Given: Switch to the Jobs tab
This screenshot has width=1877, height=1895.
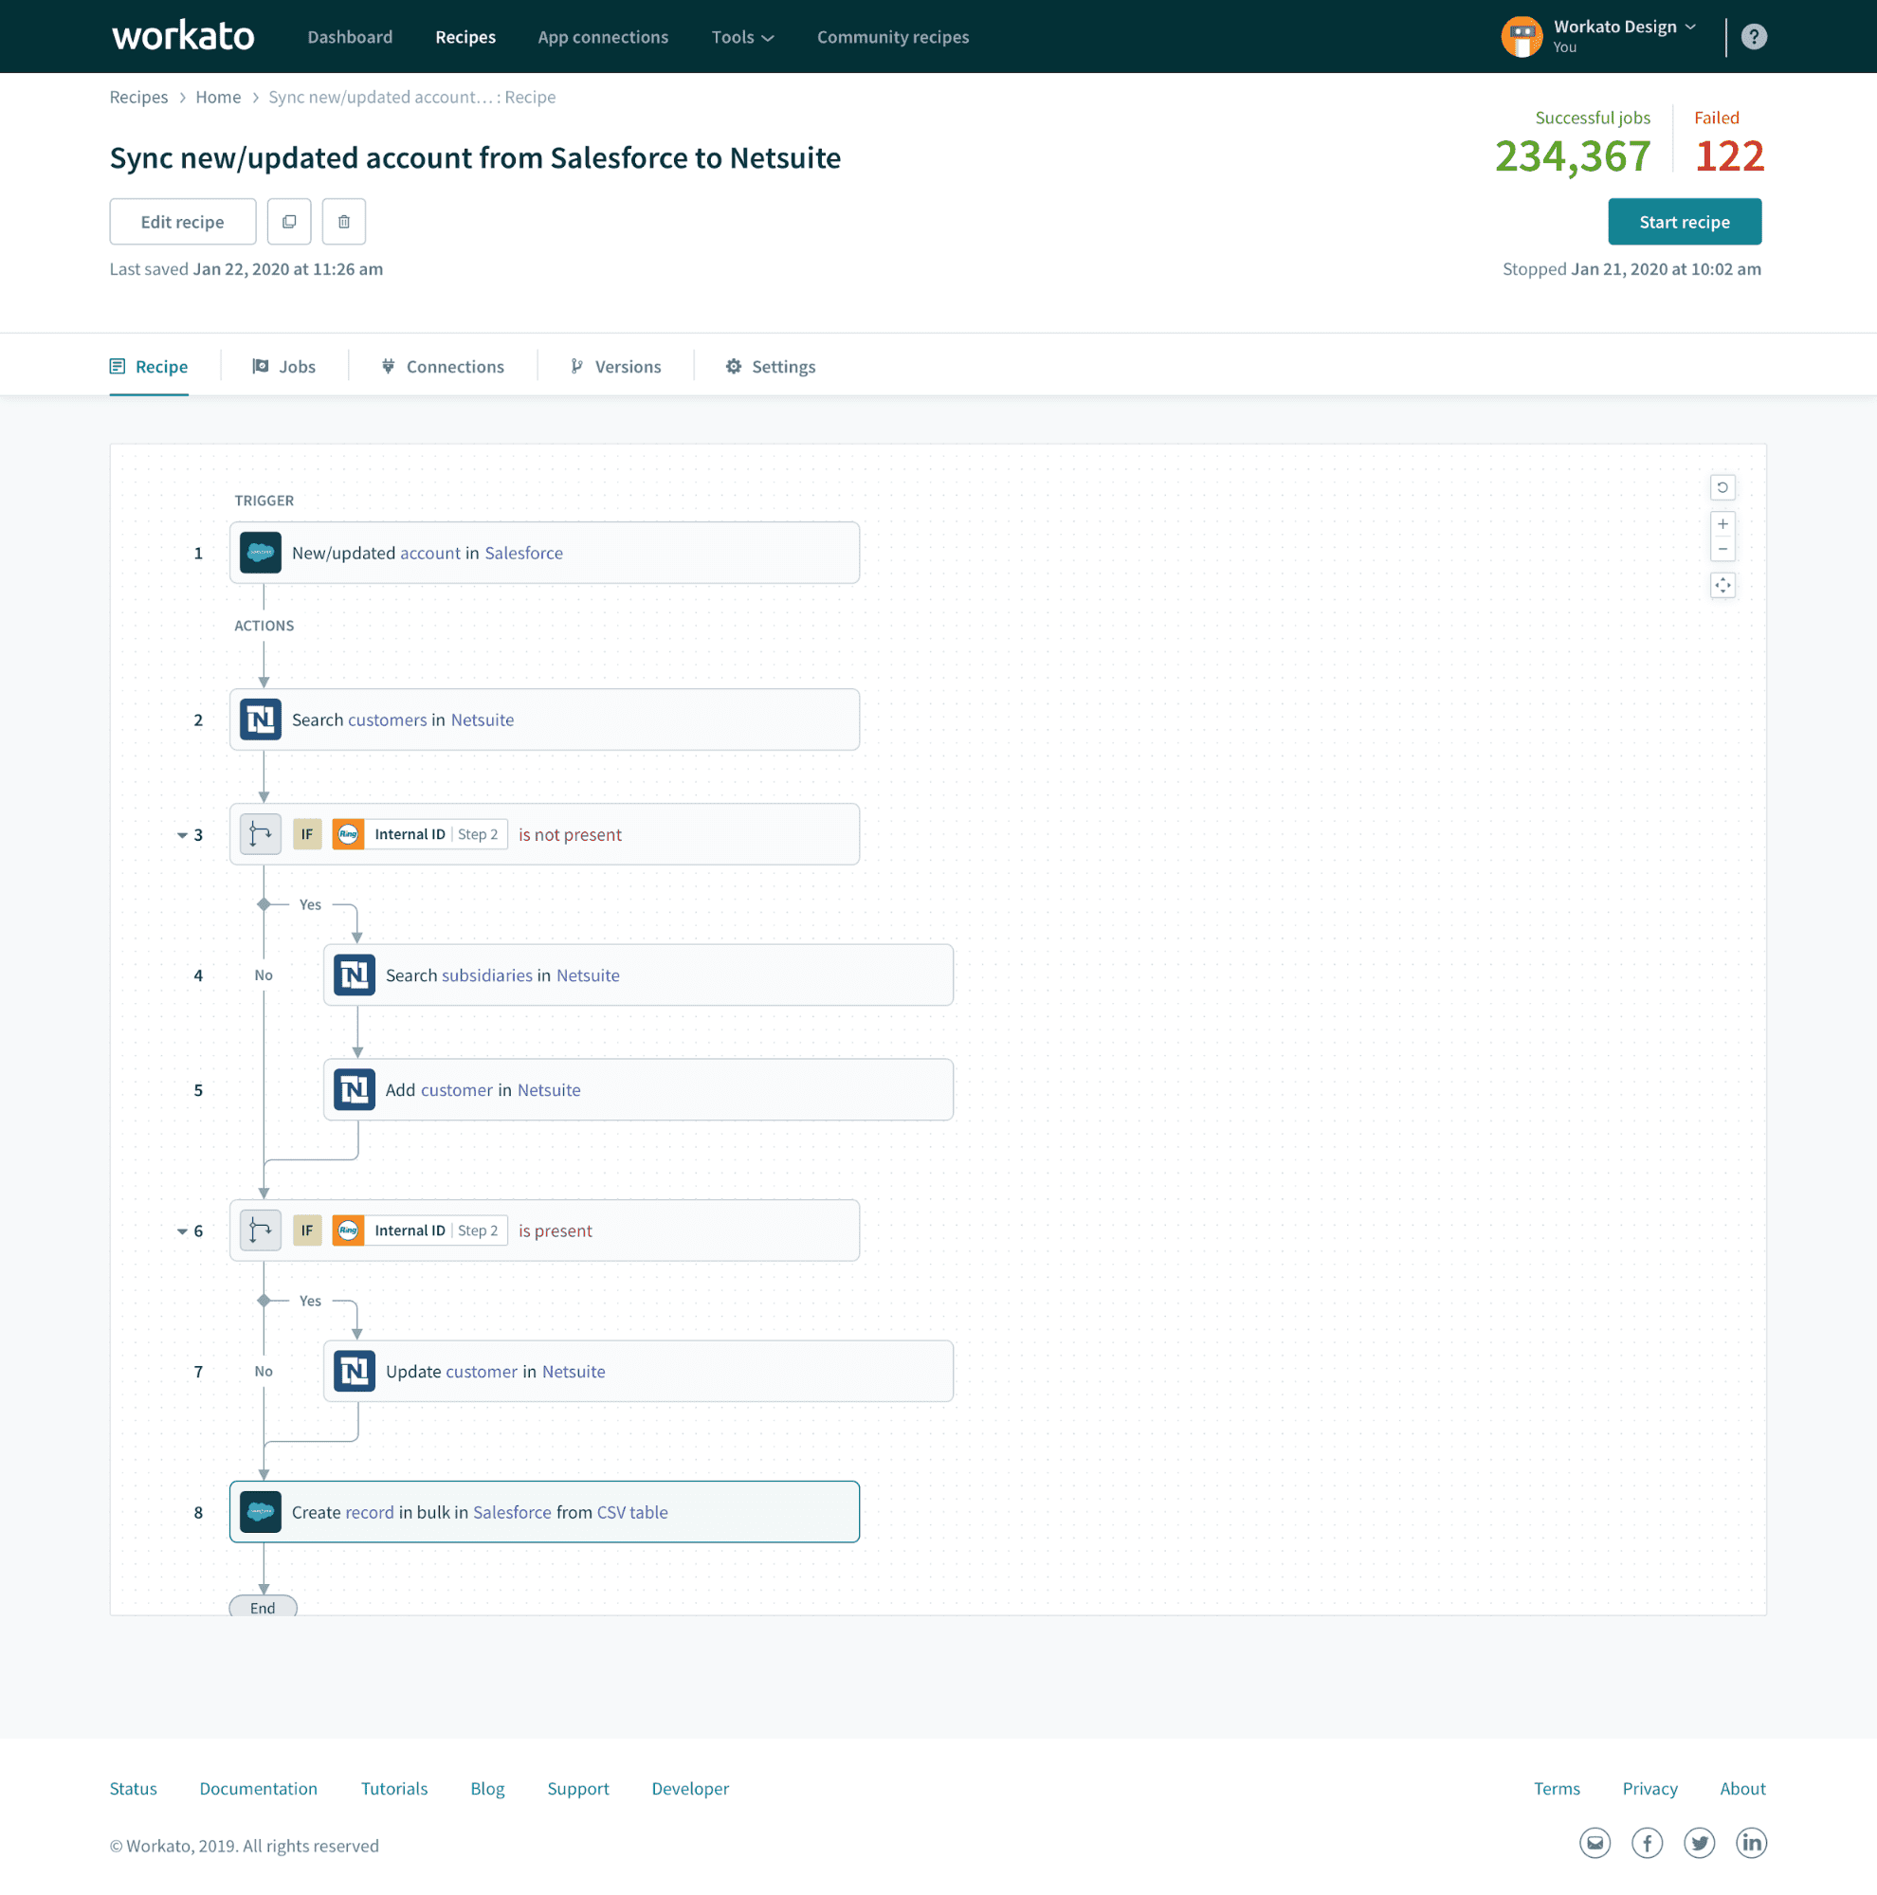Looking at the screenshot, I should (x=284, y=367).
